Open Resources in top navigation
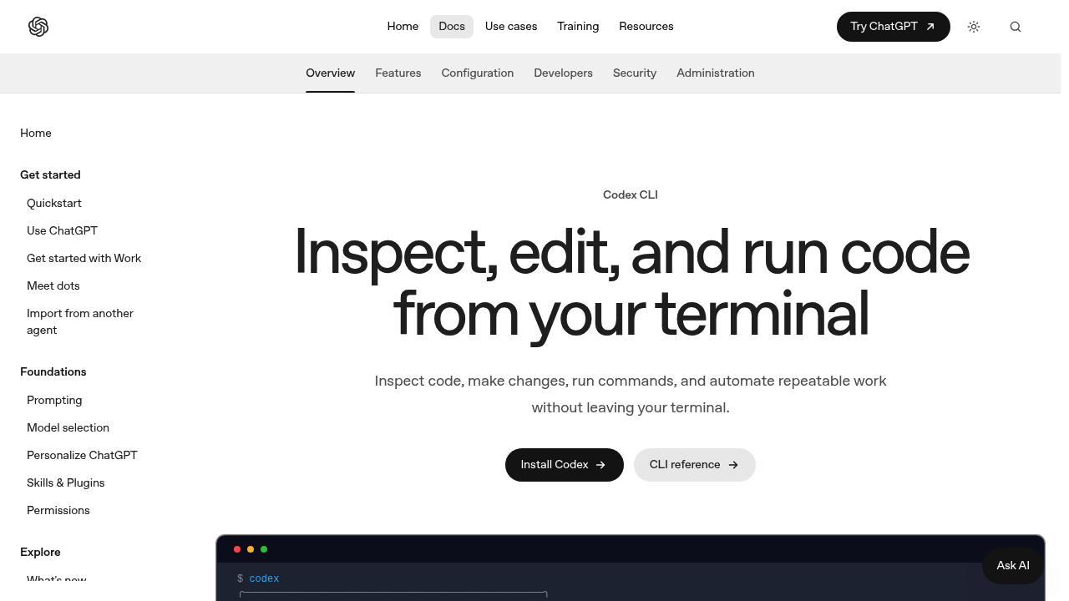 tap(646, 27)
